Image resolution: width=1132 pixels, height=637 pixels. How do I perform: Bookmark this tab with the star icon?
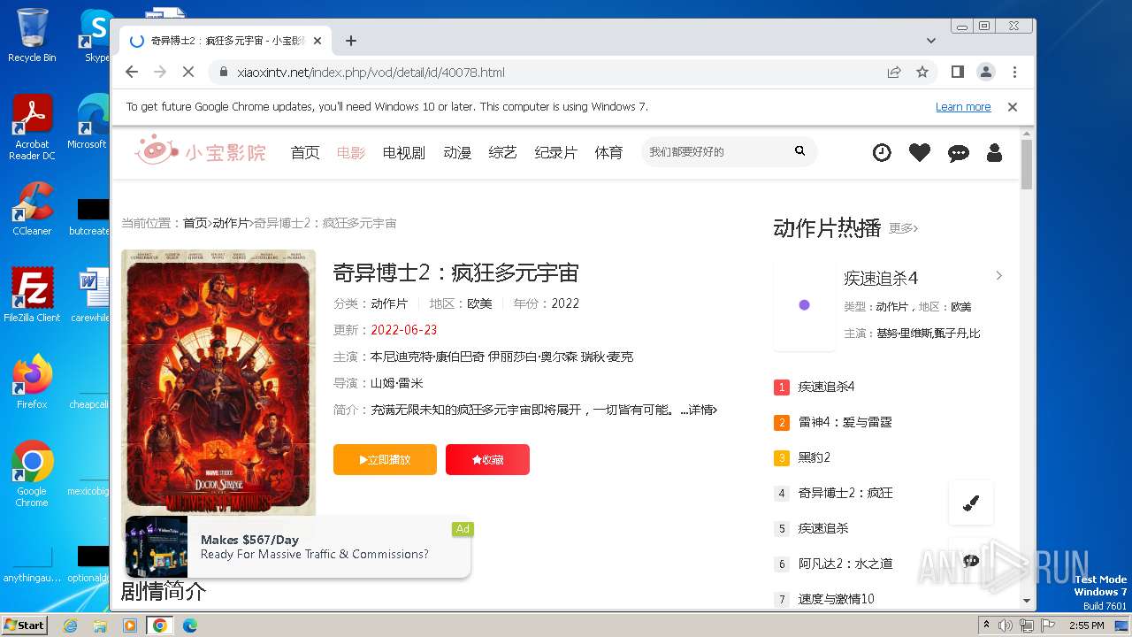click(x=922, y=73)
